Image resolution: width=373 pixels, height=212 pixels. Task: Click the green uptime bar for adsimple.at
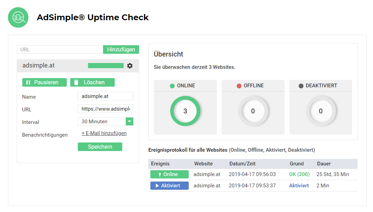[x=105, y=66]
